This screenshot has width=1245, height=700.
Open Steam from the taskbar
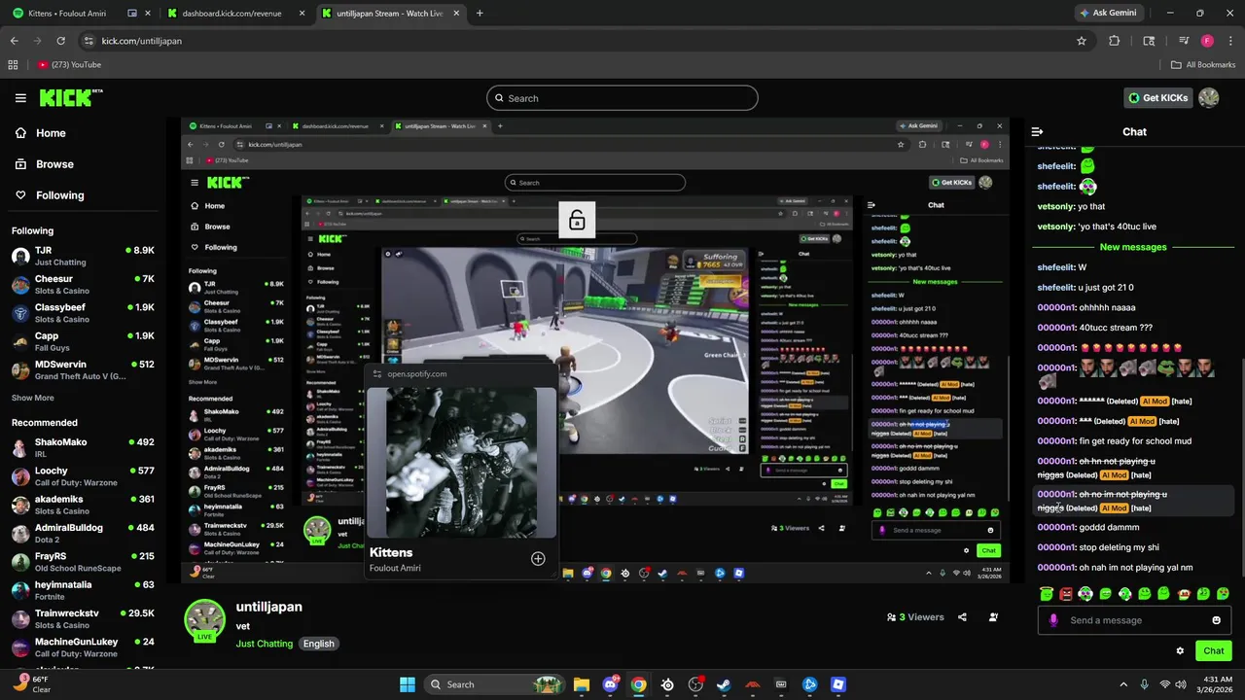point(724,684)
